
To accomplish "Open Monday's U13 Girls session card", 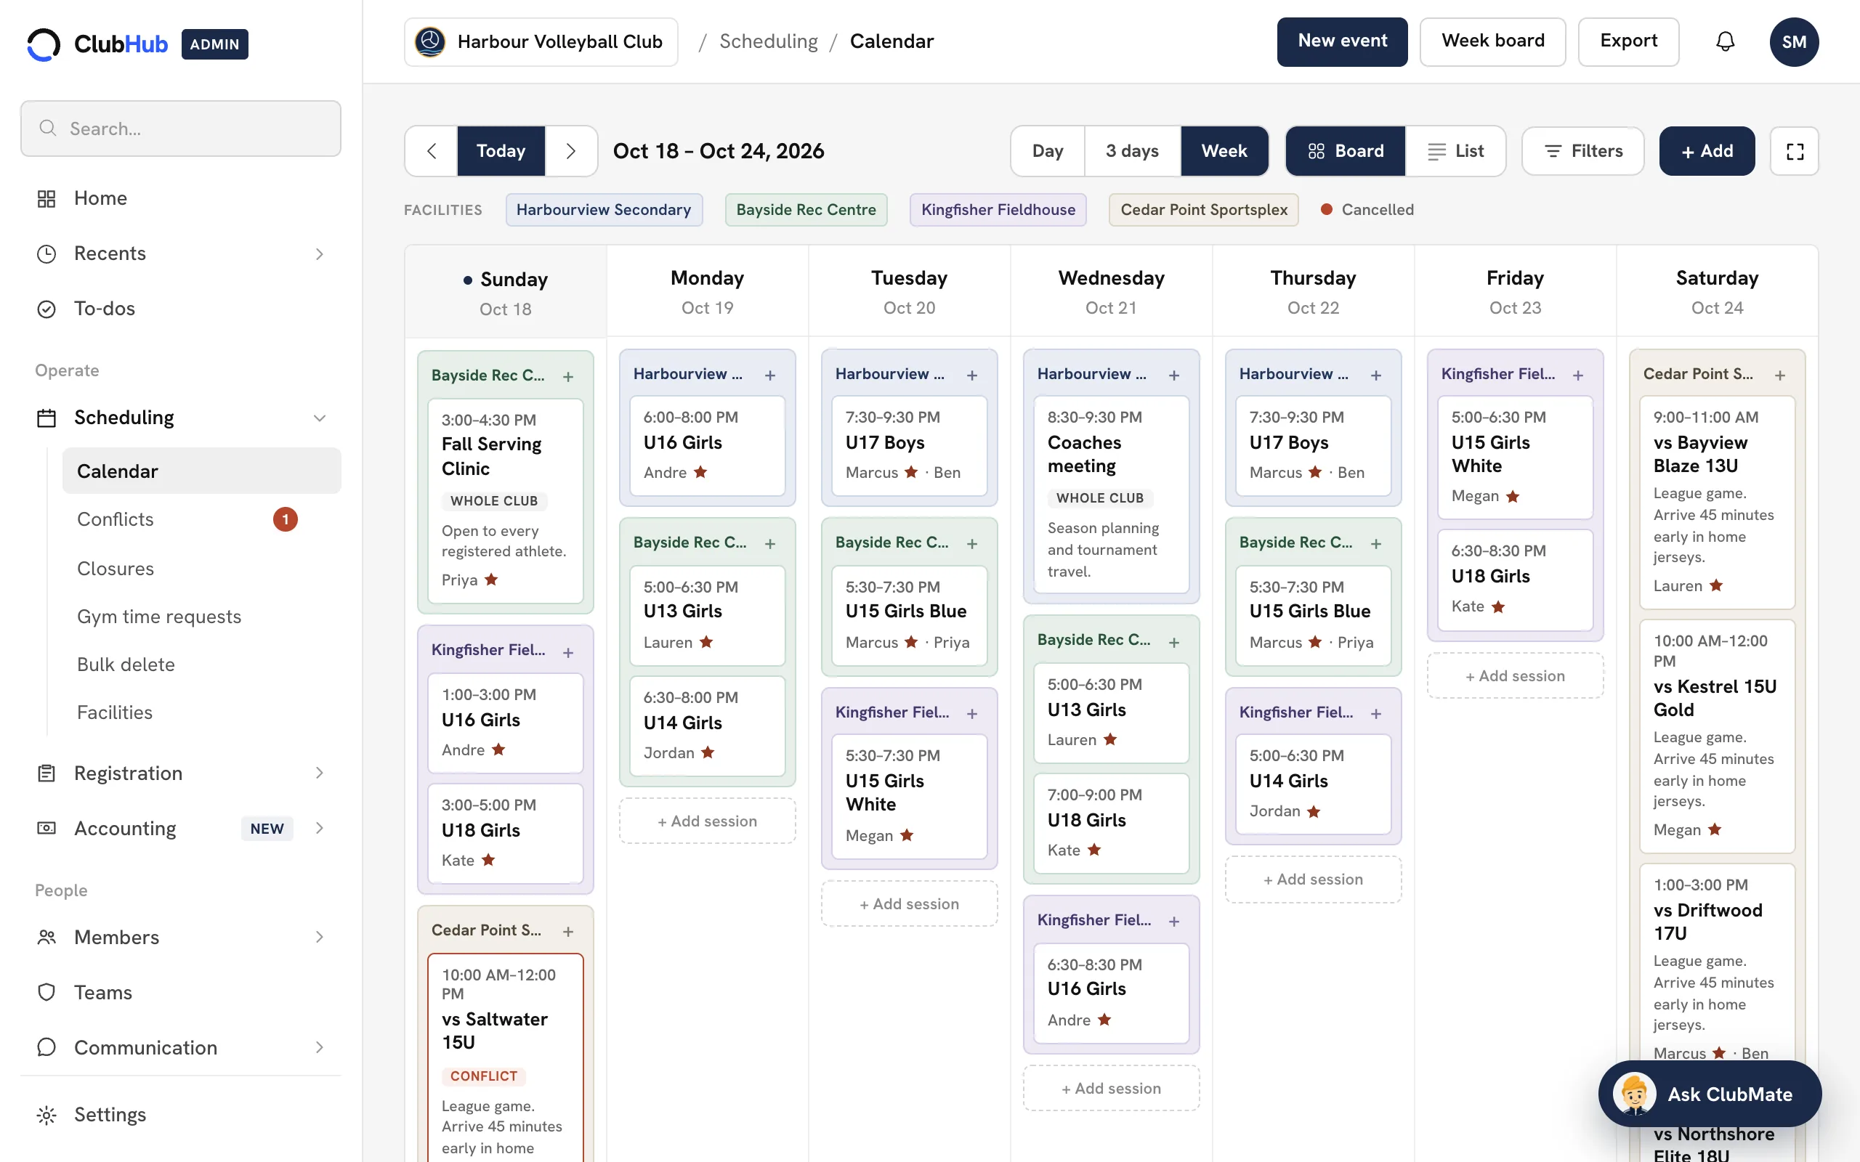I will click(x=707, y=615).
